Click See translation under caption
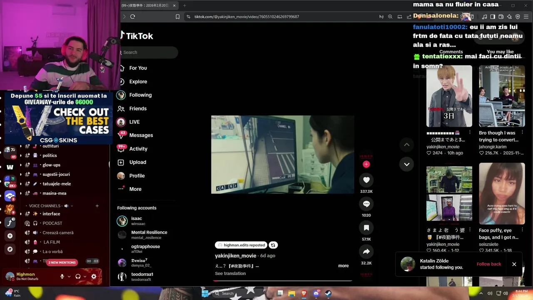This screenshot has height=300, width=533. coord(230,273)
